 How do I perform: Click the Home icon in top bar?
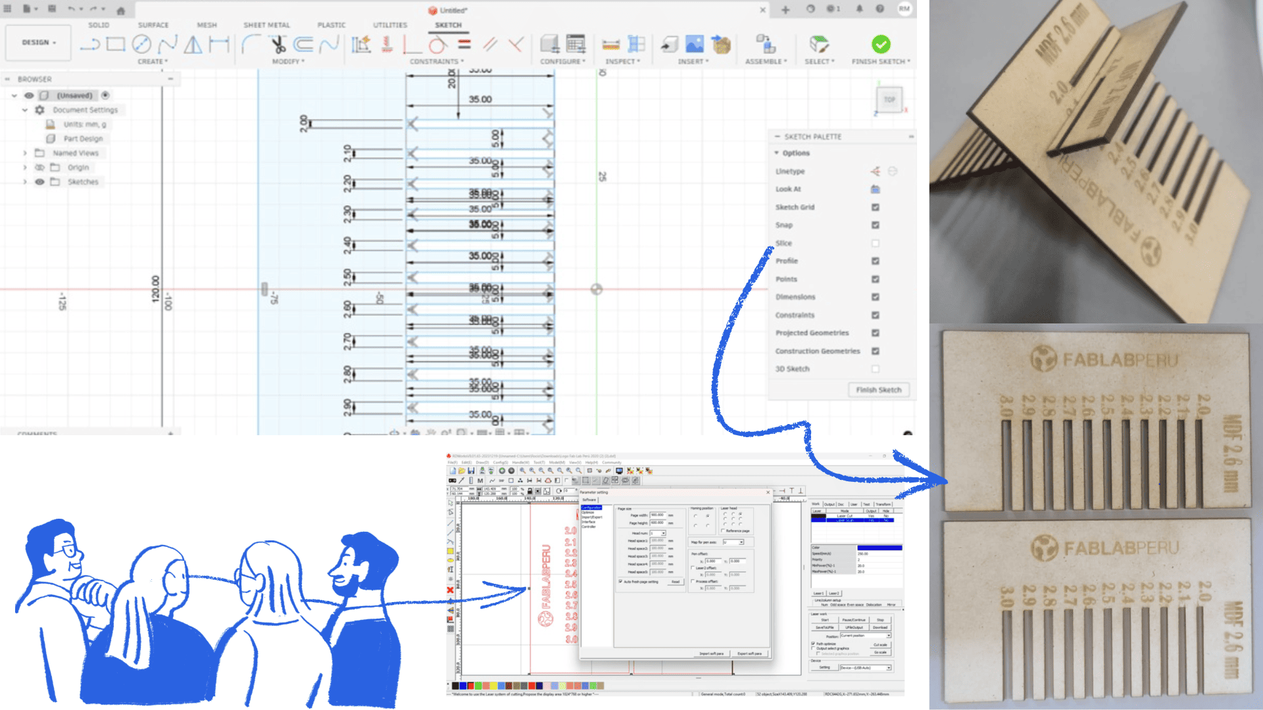point(121,11)
